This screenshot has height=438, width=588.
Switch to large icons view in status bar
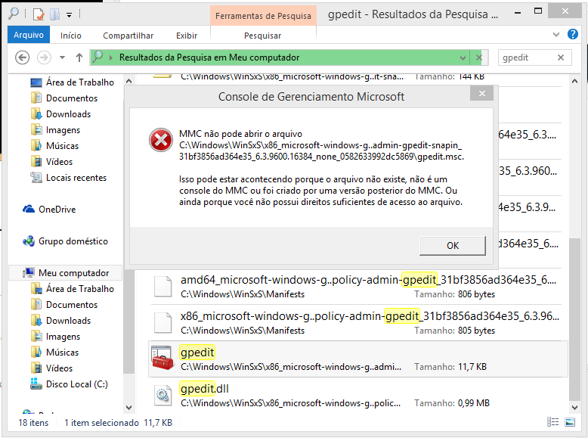(570, 422)
